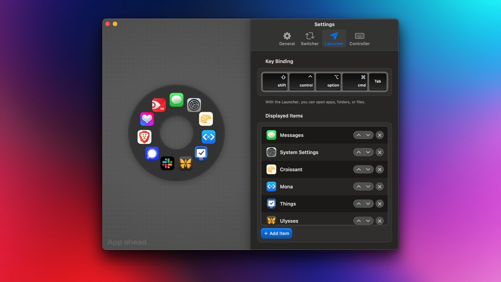Open Brave from the launcher wheel
This screenshot has width=501, height=282.
click(145, 137)
